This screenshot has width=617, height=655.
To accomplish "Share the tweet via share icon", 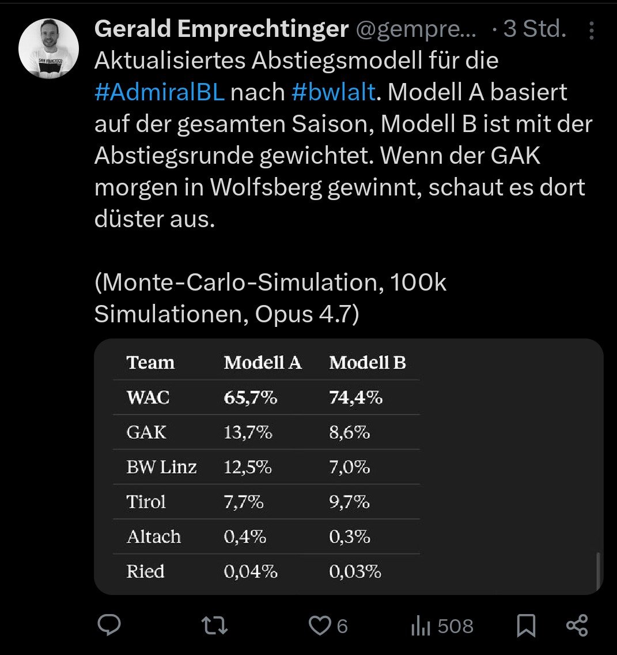I will [x=577, y=626].
